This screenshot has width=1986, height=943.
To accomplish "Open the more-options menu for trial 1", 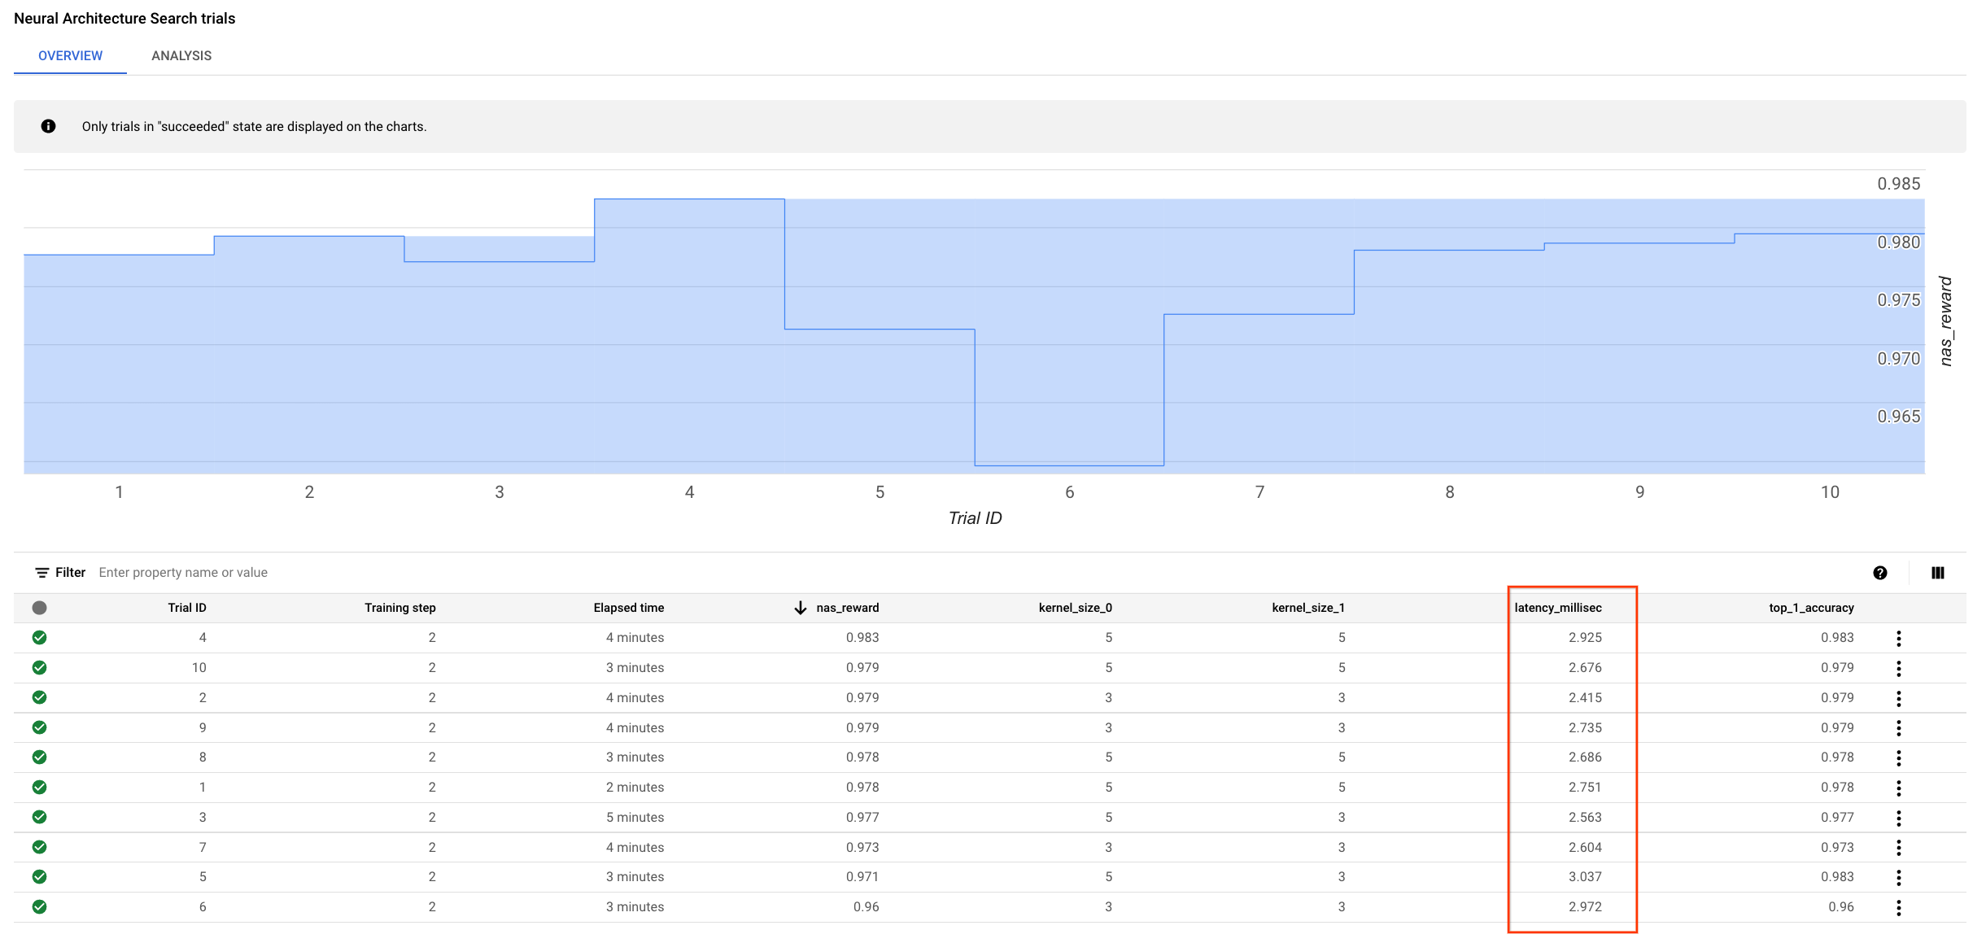I will tap(1899, 788).
